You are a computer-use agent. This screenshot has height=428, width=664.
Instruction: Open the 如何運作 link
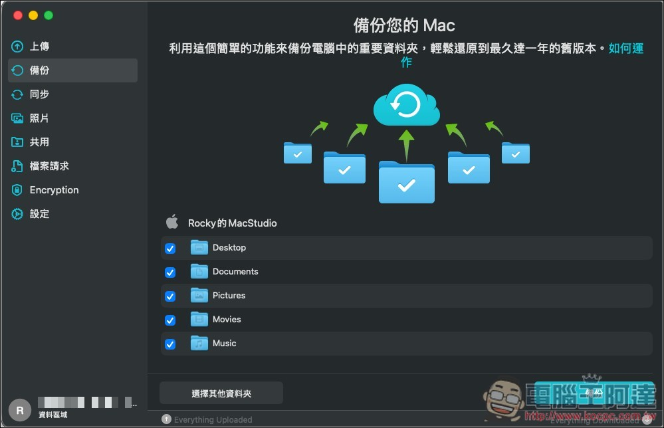tap(625, 49)
